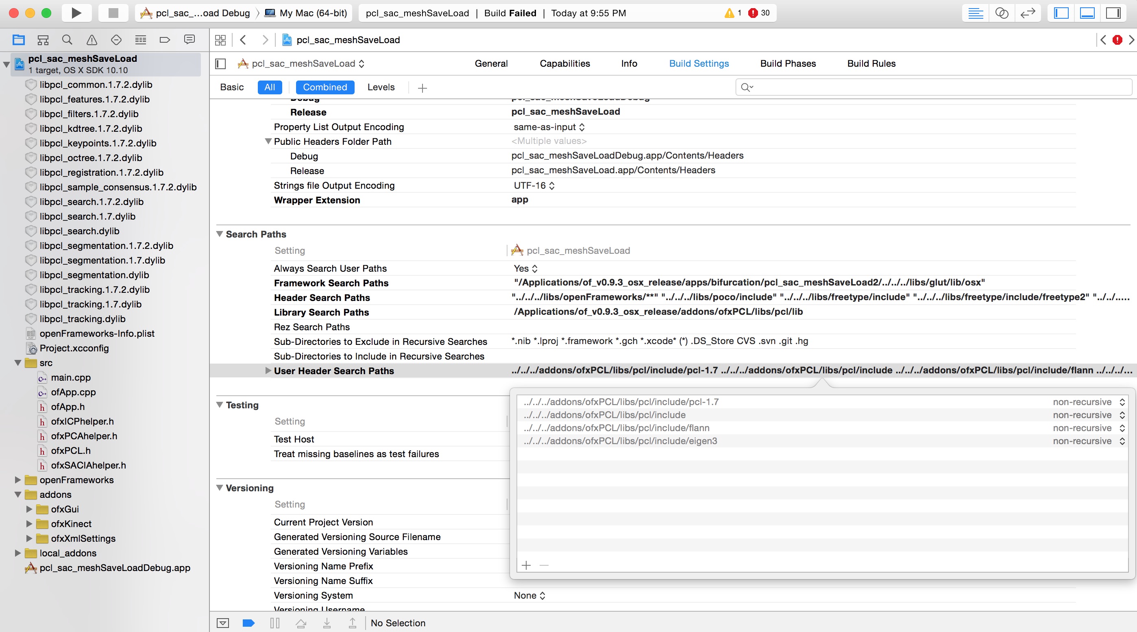Image resolution: width=1137 pixels, height=632 pixels.
Task: Toggle the Navigator panel visibility
Action: pyautogui.click(x=1061, y=13)
